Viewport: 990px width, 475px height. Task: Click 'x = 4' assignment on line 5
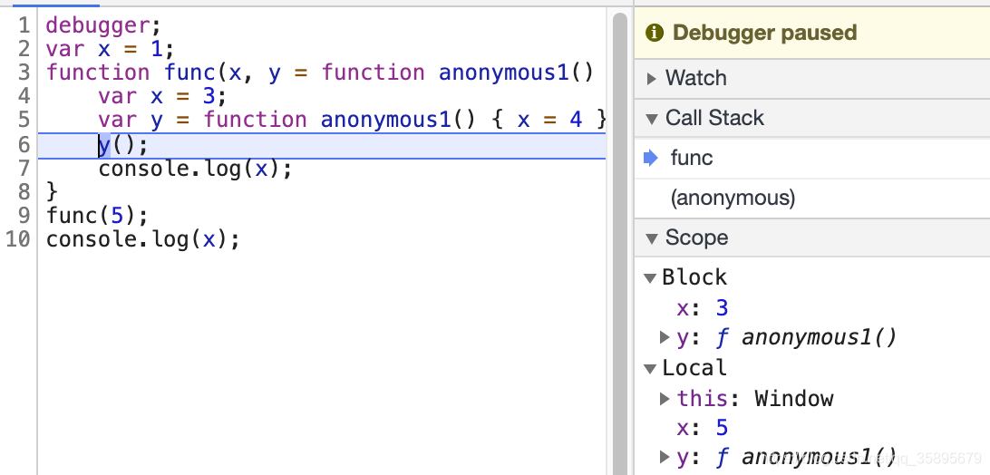tap(549, 120)
